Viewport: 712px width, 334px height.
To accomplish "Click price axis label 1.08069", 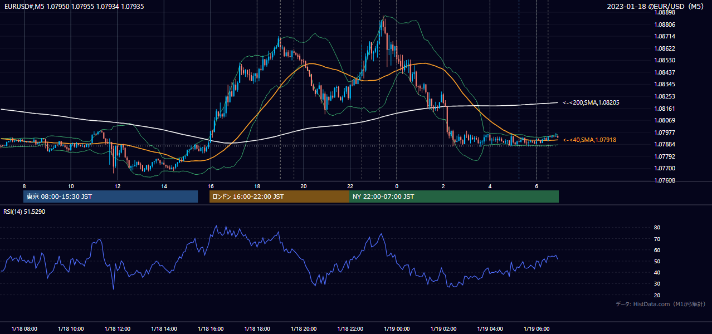I will pos(665,120).
